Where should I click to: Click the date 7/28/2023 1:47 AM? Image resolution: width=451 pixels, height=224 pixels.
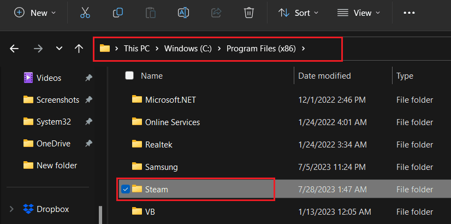coord(332,190)
